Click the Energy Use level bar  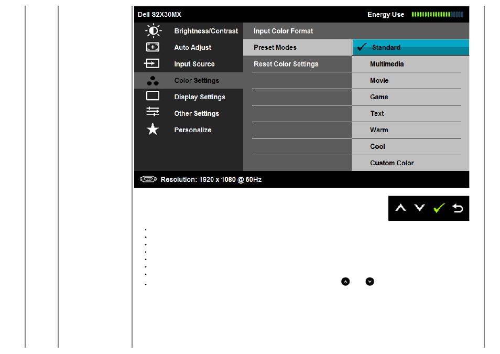click(438, 14)
